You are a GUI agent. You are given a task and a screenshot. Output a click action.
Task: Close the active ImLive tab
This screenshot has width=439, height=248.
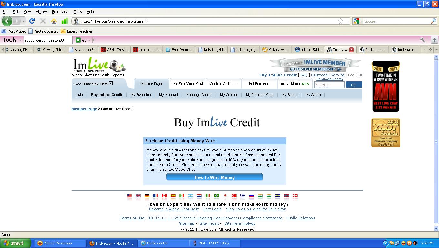[x=352, y=50]
